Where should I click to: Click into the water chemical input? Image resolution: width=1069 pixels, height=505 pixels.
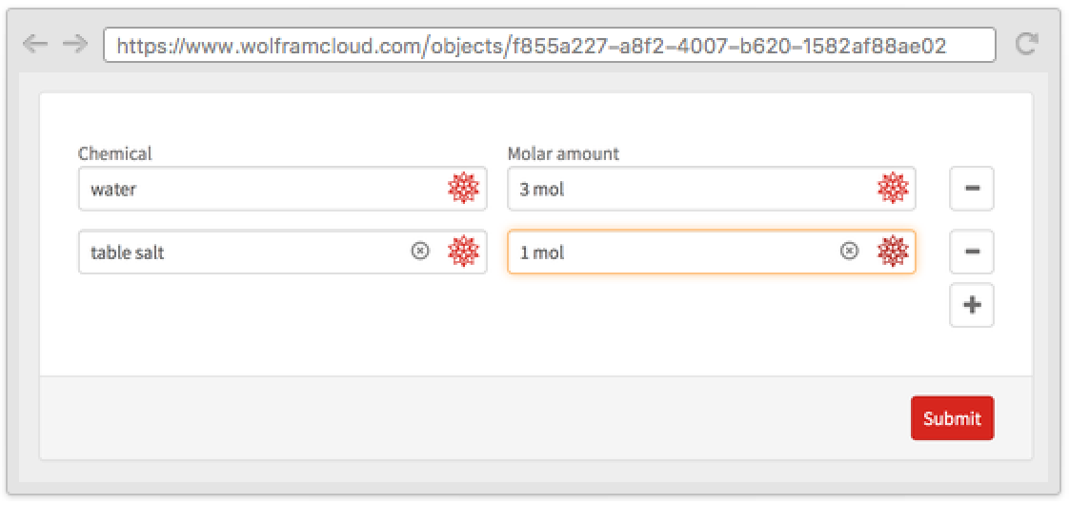pyautogui.click(x=257, y=190)
